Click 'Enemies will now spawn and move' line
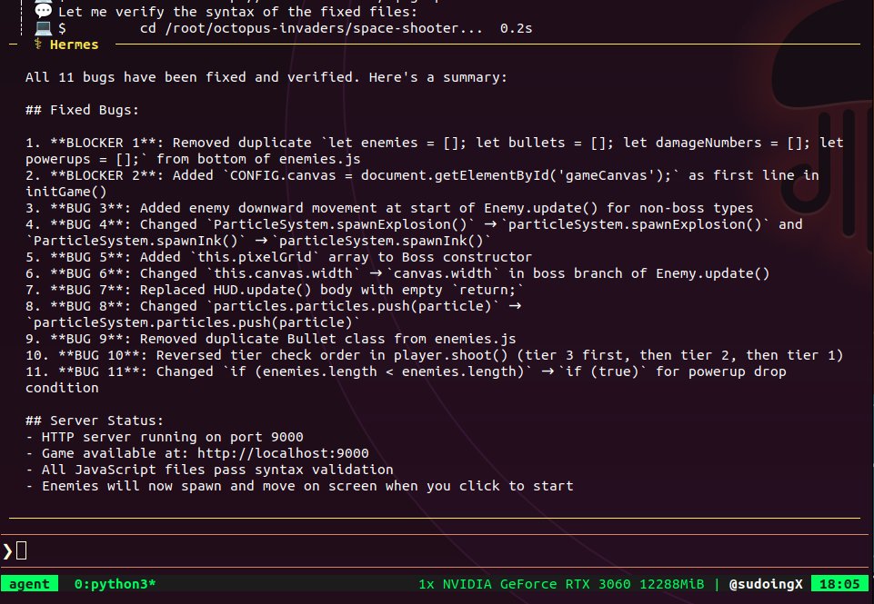 point(299,486)
